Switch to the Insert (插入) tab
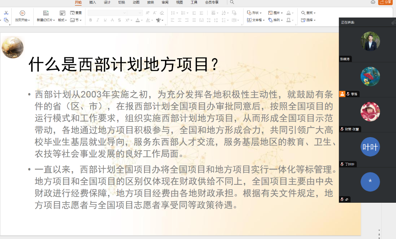 [x=93, y=2]
